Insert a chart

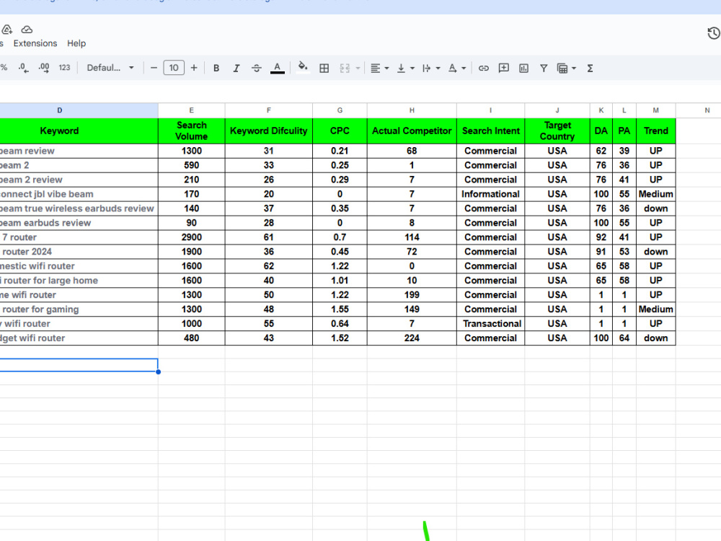click(x=523, y=68)
